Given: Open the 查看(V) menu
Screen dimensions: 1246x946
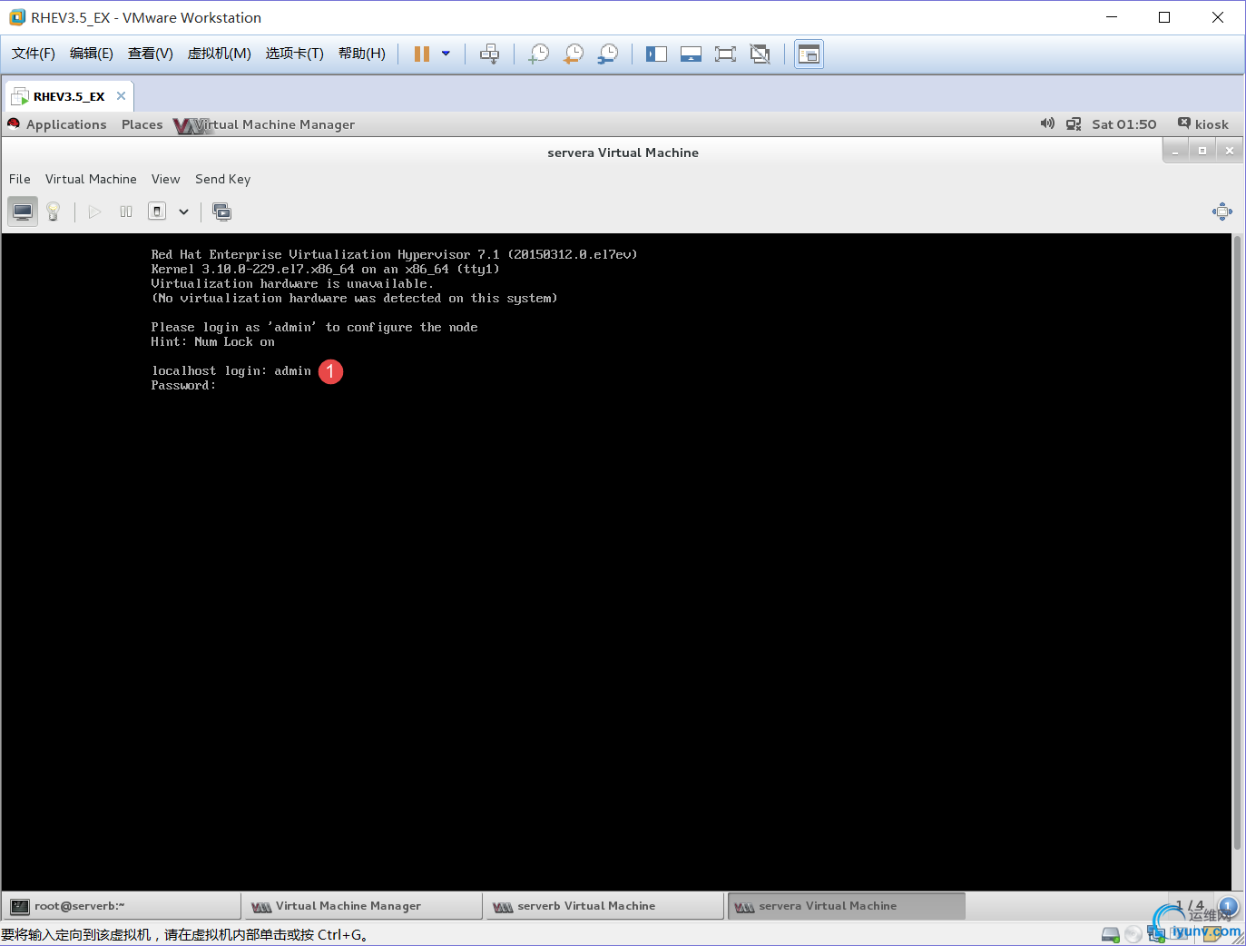Looking at the screenshot, I should (151, 54).
